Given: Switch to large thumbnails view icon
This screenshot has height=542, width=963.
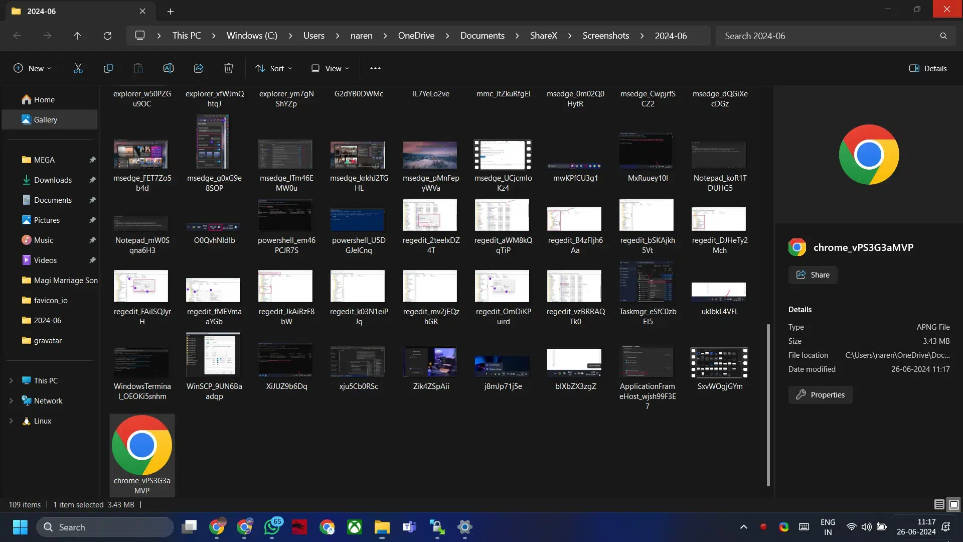Looking at the screenshot, I should click(x=954, y=504).
